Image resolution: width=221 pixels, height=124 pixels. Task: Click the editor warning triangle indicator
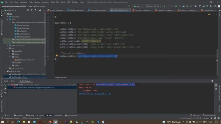click(x=209, y=14)
